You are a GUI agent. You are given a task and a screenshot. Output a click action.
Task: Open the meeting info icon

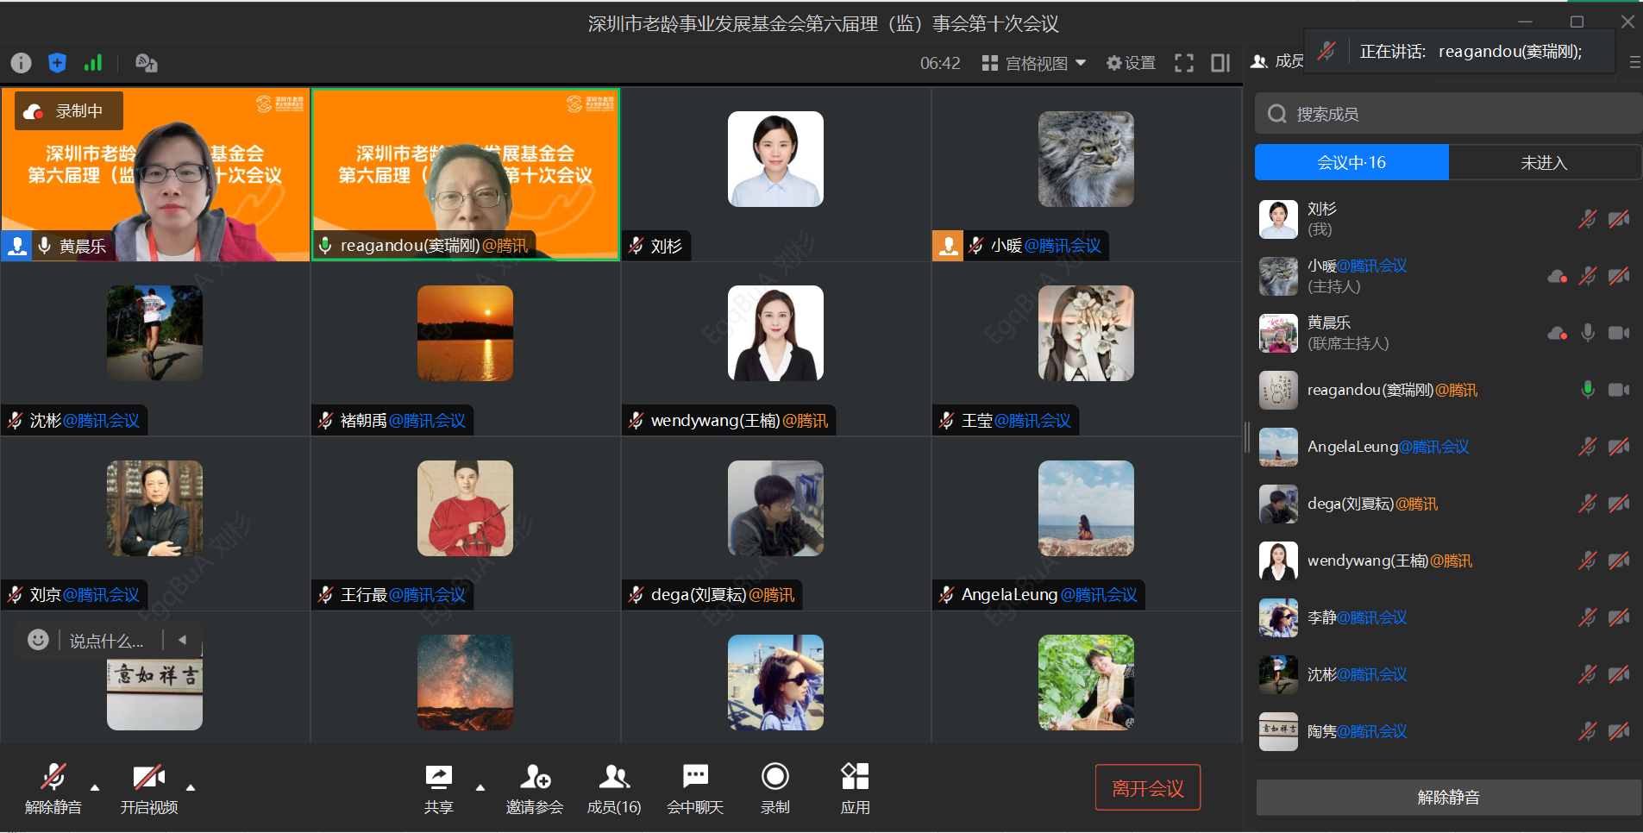pyautogui.click(x=21, y=63)
